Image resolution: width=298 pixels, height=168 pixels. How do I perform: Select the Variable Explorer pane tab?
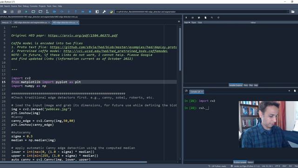pos(236,85)
